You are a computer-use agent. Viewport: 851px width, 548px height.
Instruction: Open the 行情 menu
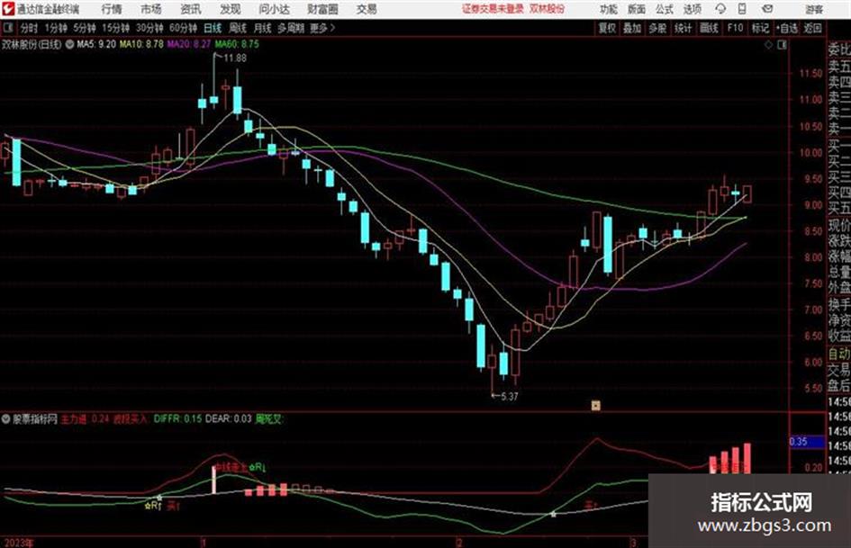(112, 9)
